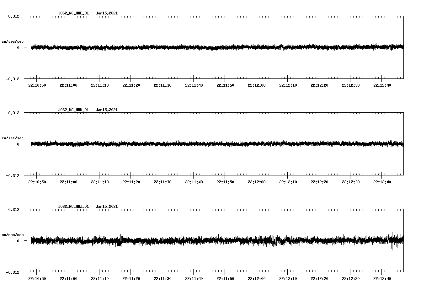The image size is (426, 290).
Task: Select the J062_NC_HNE_01 channel label
Action: 73,13
